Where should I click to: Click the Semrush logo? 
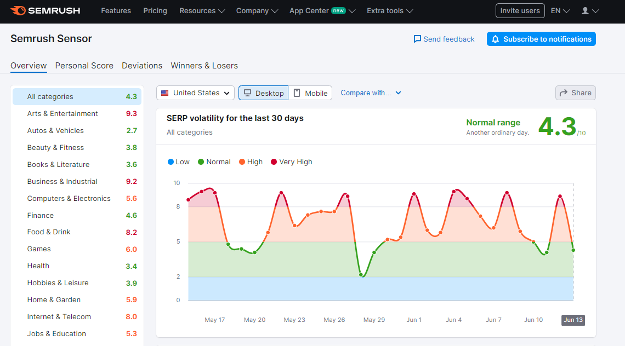(45, 11)
